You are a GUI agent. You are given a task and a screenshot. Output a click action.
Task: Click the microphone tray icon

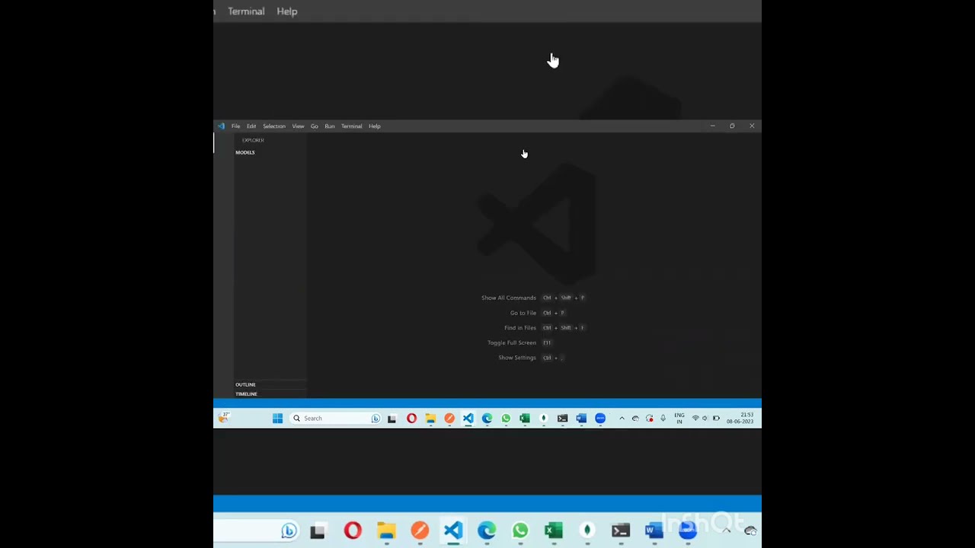coord(663,418)
